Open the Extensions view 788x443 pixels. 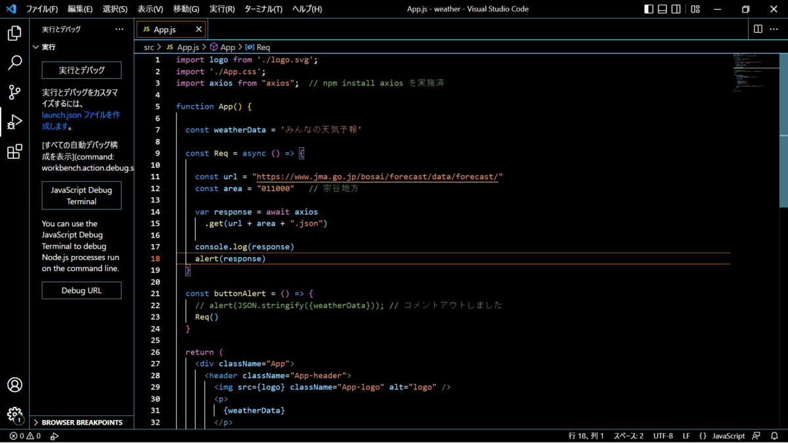click(14, 152)
